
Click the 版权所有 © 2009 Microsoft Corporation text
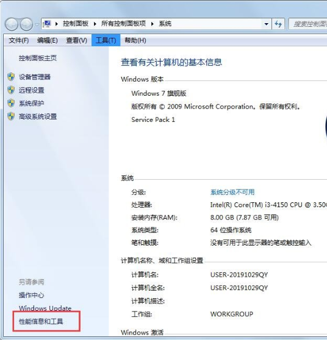pos(192,107)
